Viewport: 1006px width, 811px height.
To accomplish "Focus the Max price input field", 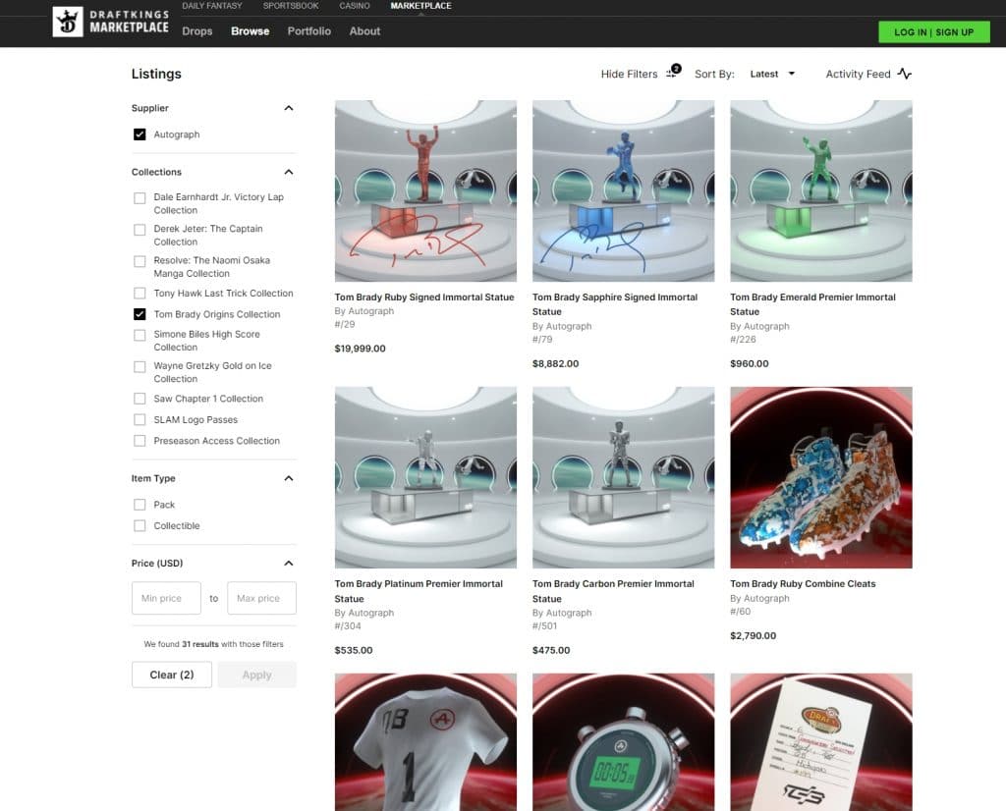I will pyautogui.click(x=261, y=598).
